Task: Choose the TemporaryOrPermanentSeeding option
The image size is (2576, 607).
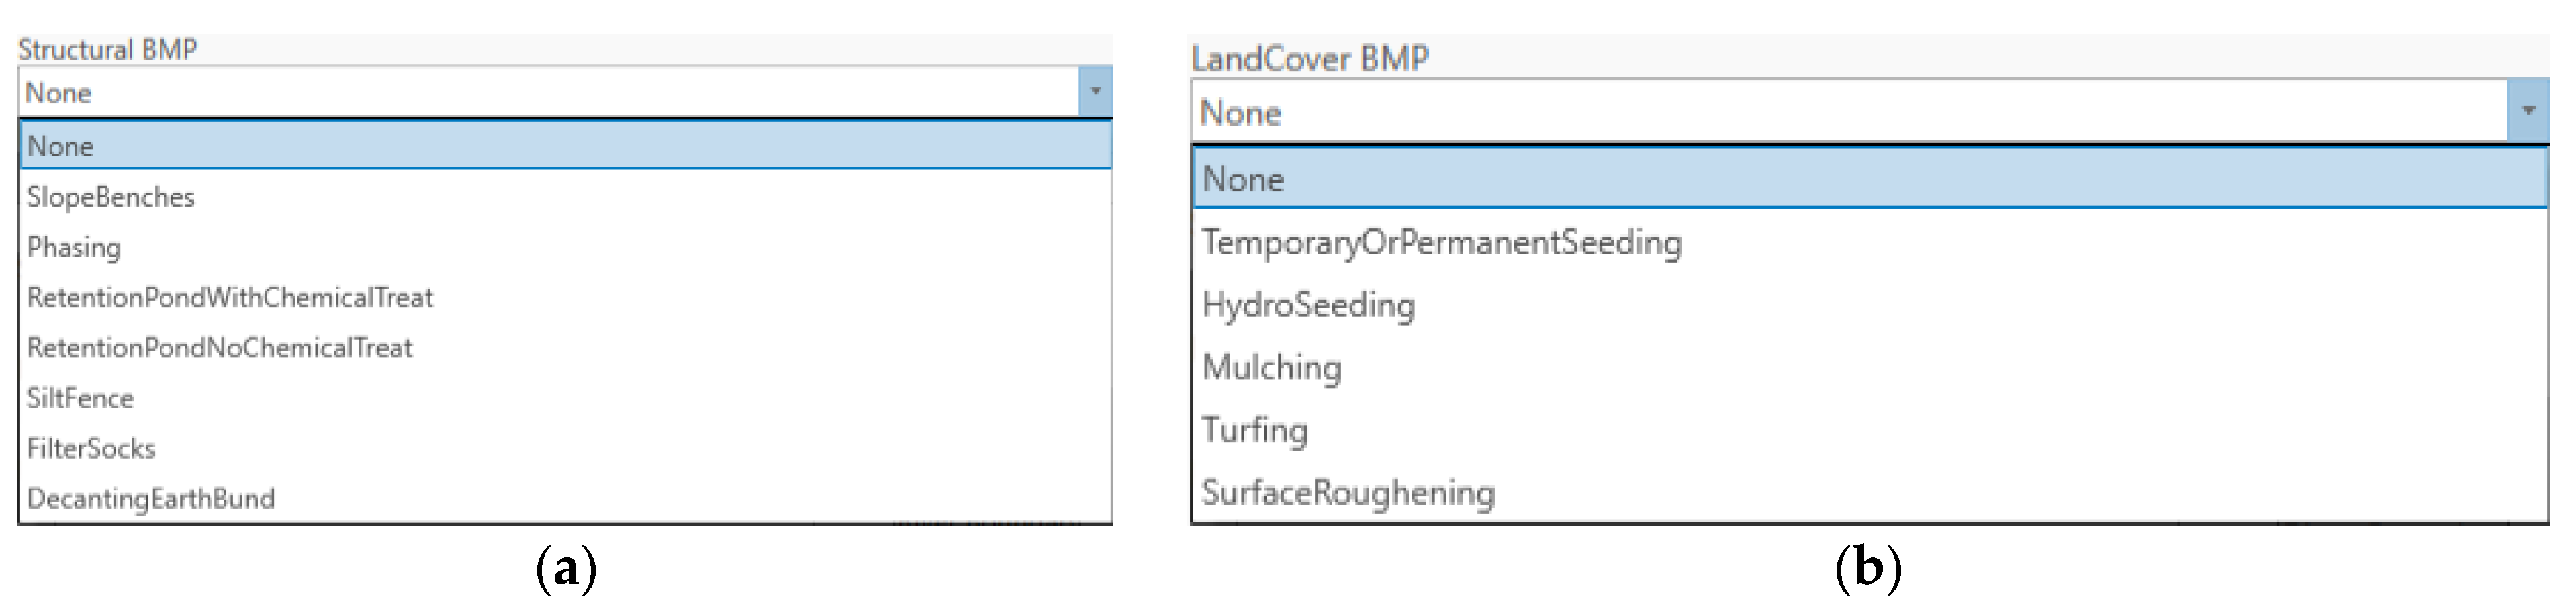Action: click(x=1442, y=242)
